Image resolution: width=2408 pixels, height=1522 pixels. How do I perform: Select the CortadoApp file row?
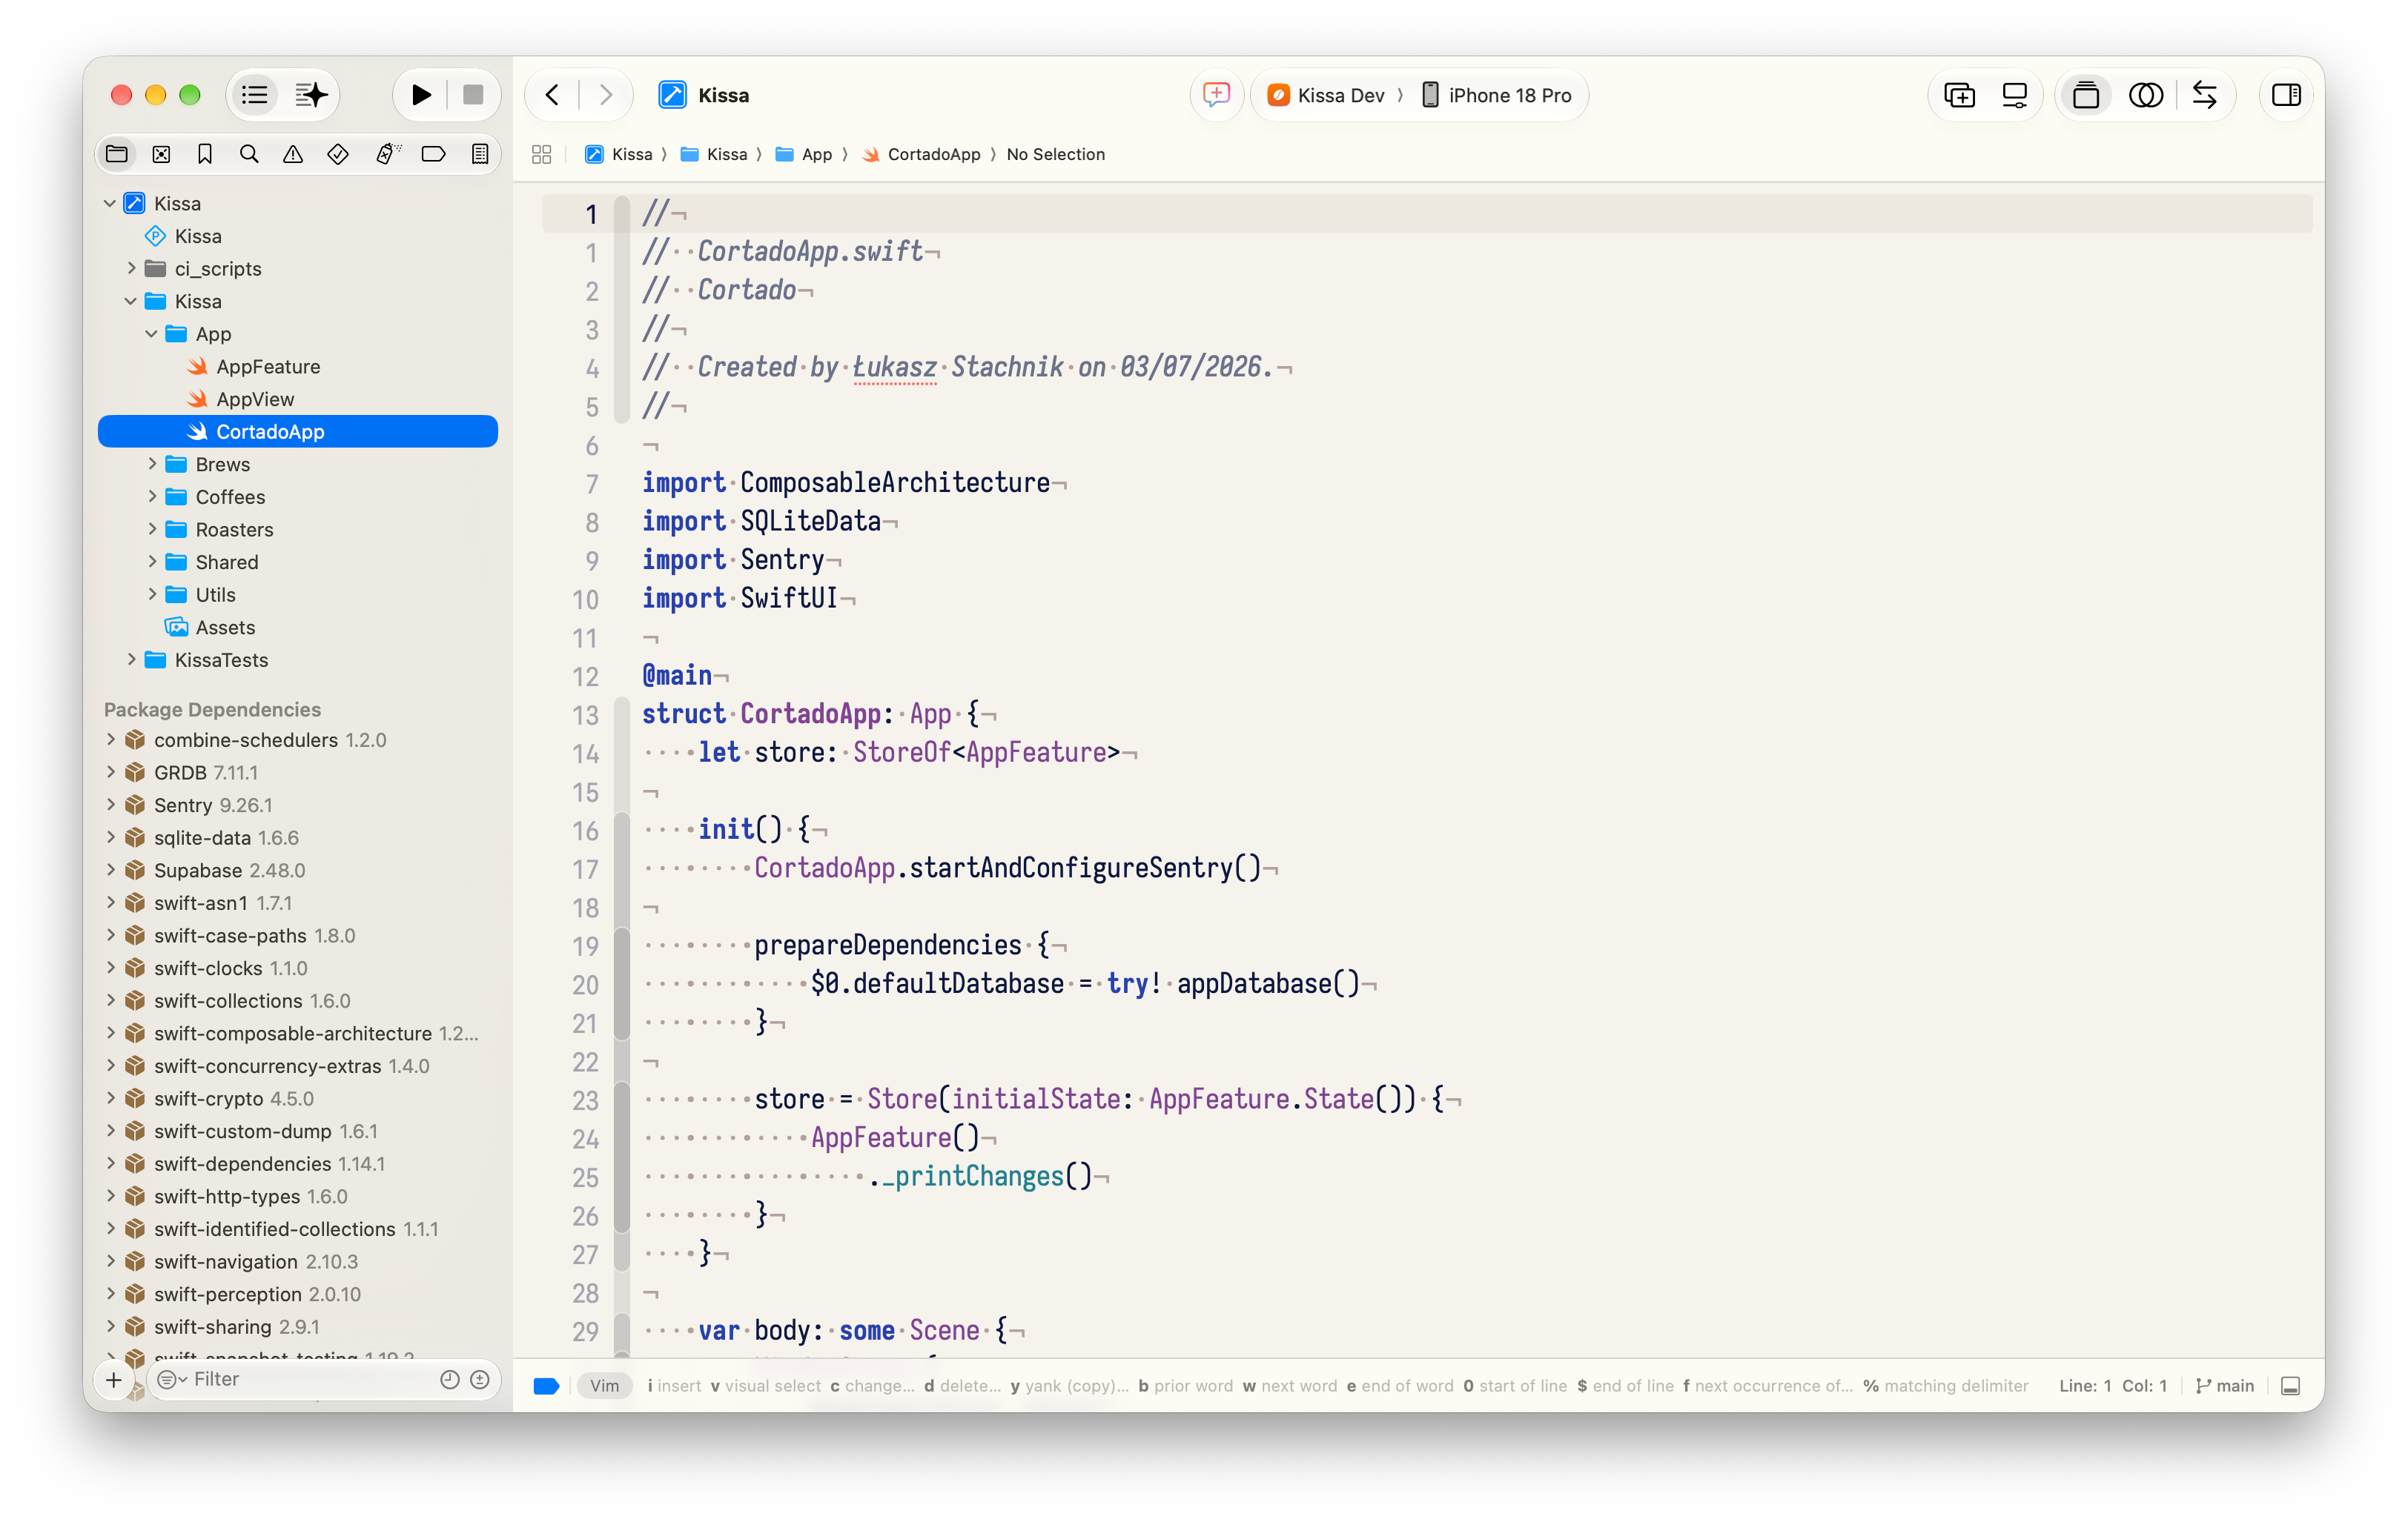point(298,432)
